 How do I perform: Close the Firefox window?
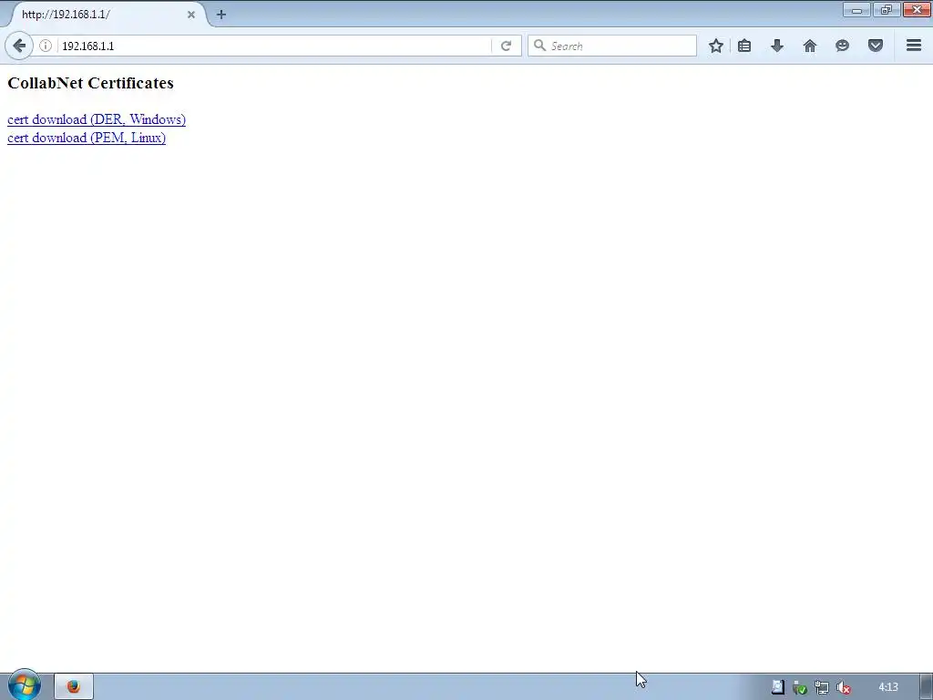[917, 9]
